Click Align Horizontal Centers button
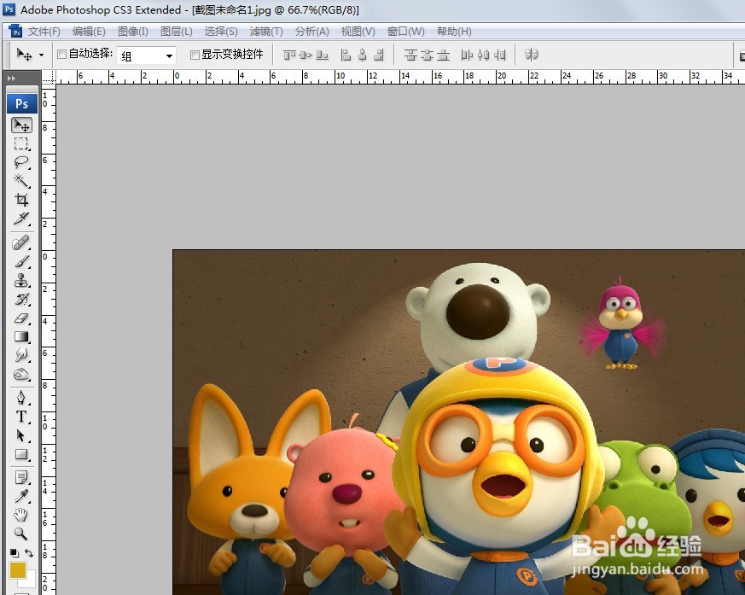Viewport: 745px width, 595px height. click(x=363, y=55)
